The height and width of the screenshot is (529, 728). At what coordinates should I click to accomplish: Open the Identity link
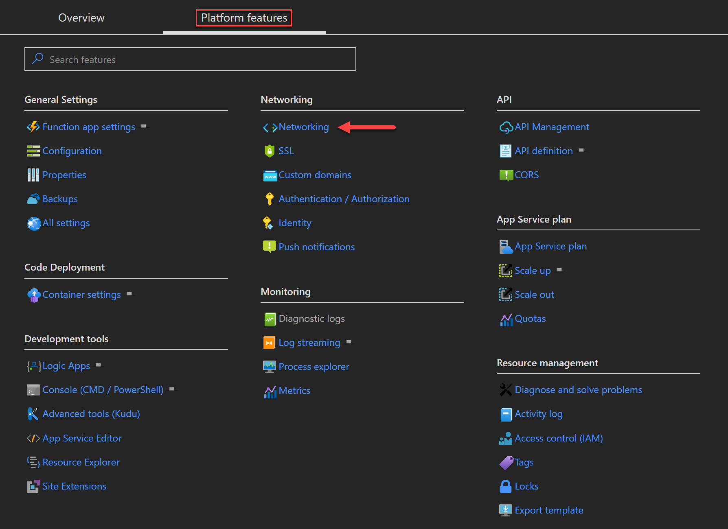tap(295, 223)
